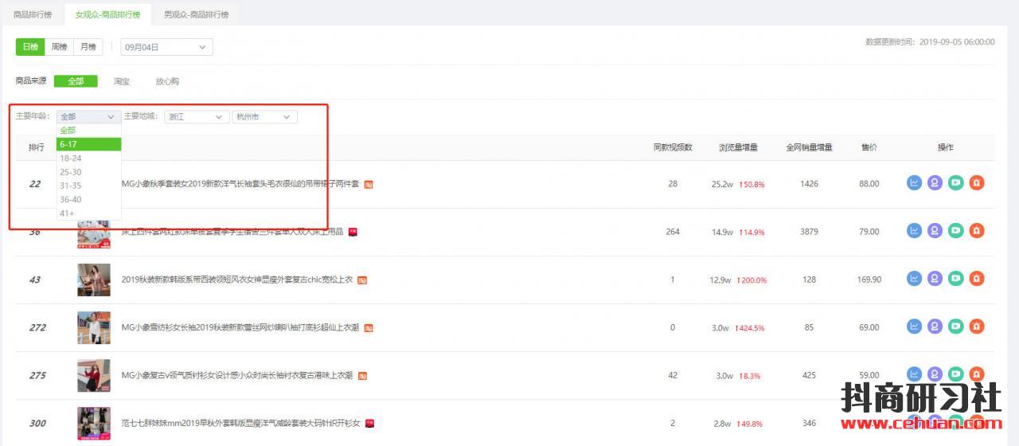Image resolution: width=1019 pixels, height=446 pixels.
Task: Open the blue trend chart icon for rank 22
Action: [x=914, y=183]
